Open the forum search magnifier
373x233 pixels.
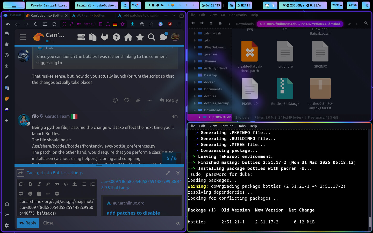pyautogui.click(x=152, y=37)
